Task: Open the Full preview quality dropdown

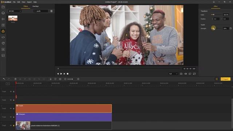Action: (173, 74)
